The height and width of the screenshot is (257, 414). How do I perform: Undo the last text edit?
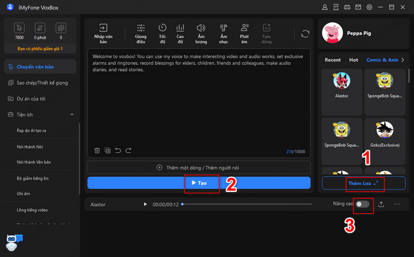coord(118,151)
